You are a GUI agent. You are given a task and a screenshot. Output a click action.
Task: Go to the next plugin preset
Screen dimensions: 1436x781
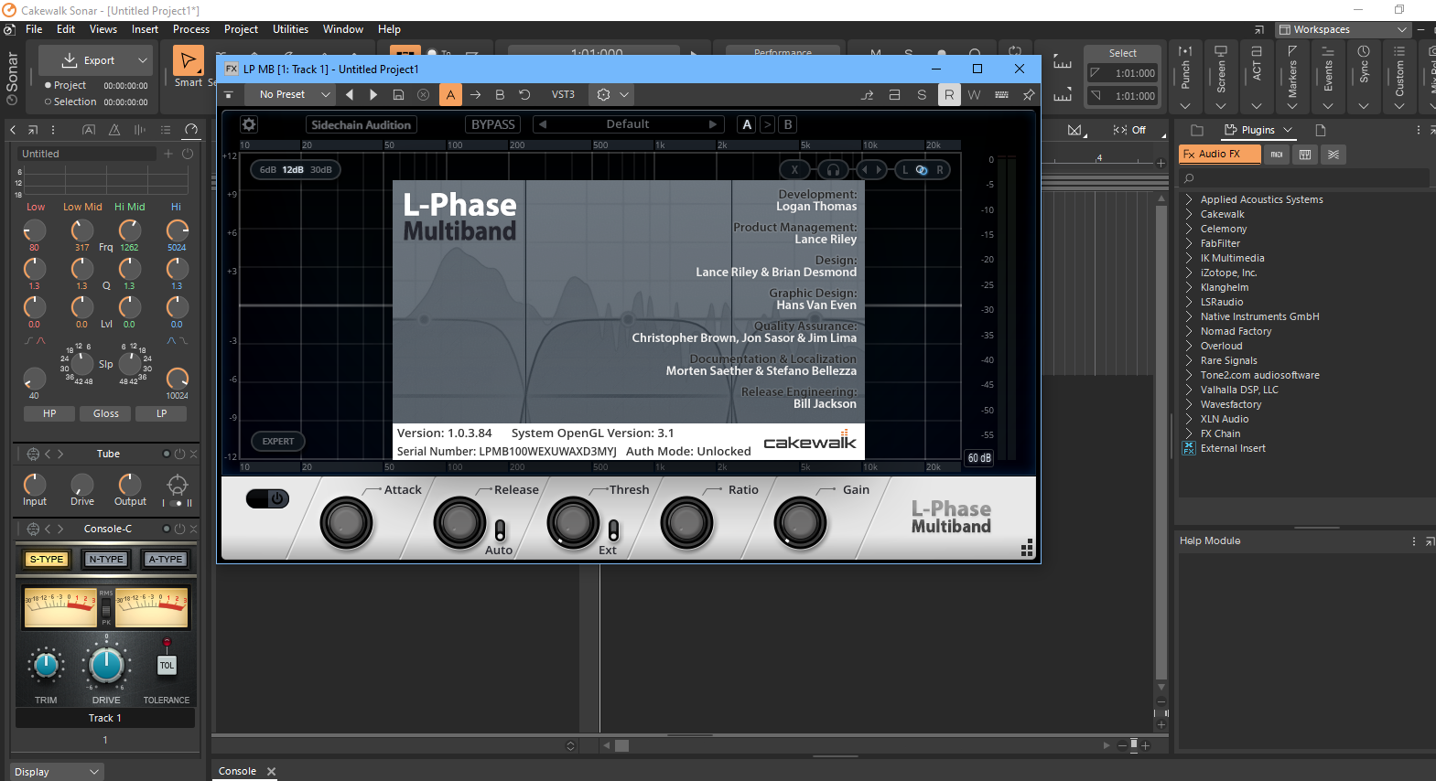(373, 94)
